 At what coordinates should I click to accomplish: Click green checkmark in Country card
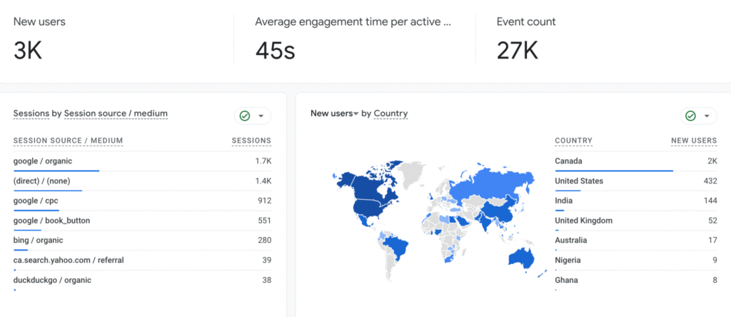(690, 116)
